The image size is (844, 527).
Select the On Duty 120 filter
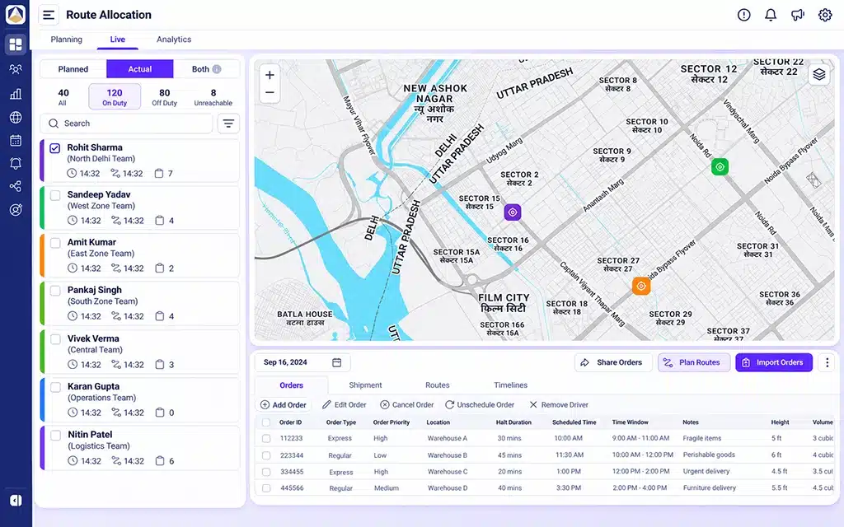[x=115, y=97]
